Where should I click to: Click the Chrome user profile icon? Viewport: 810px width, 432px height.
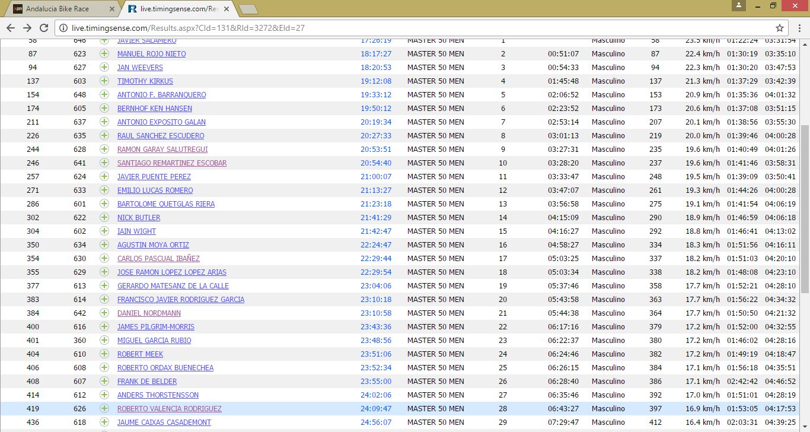point(738,5)
